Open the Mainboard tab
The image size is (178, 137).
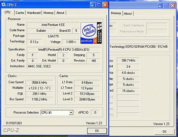pyautogui.click(x=34, y=13)
